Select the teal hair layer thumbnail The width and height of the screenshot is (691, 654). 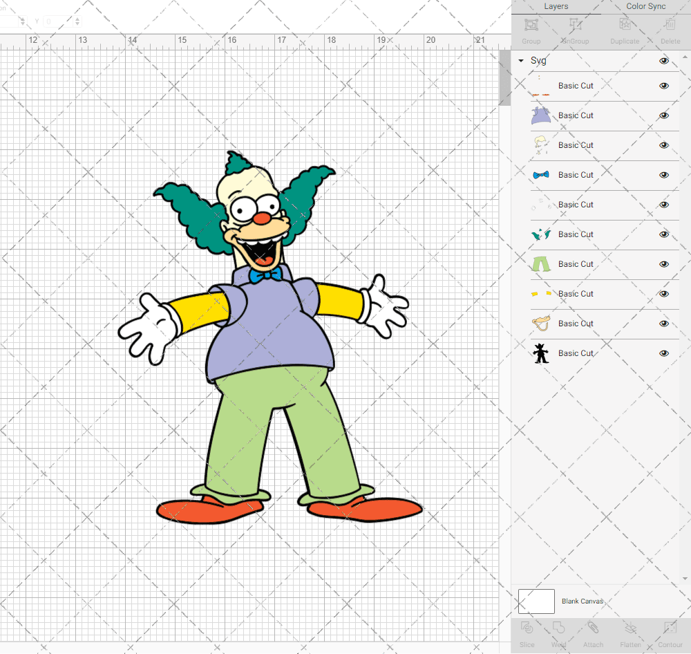tap(541, 234)
